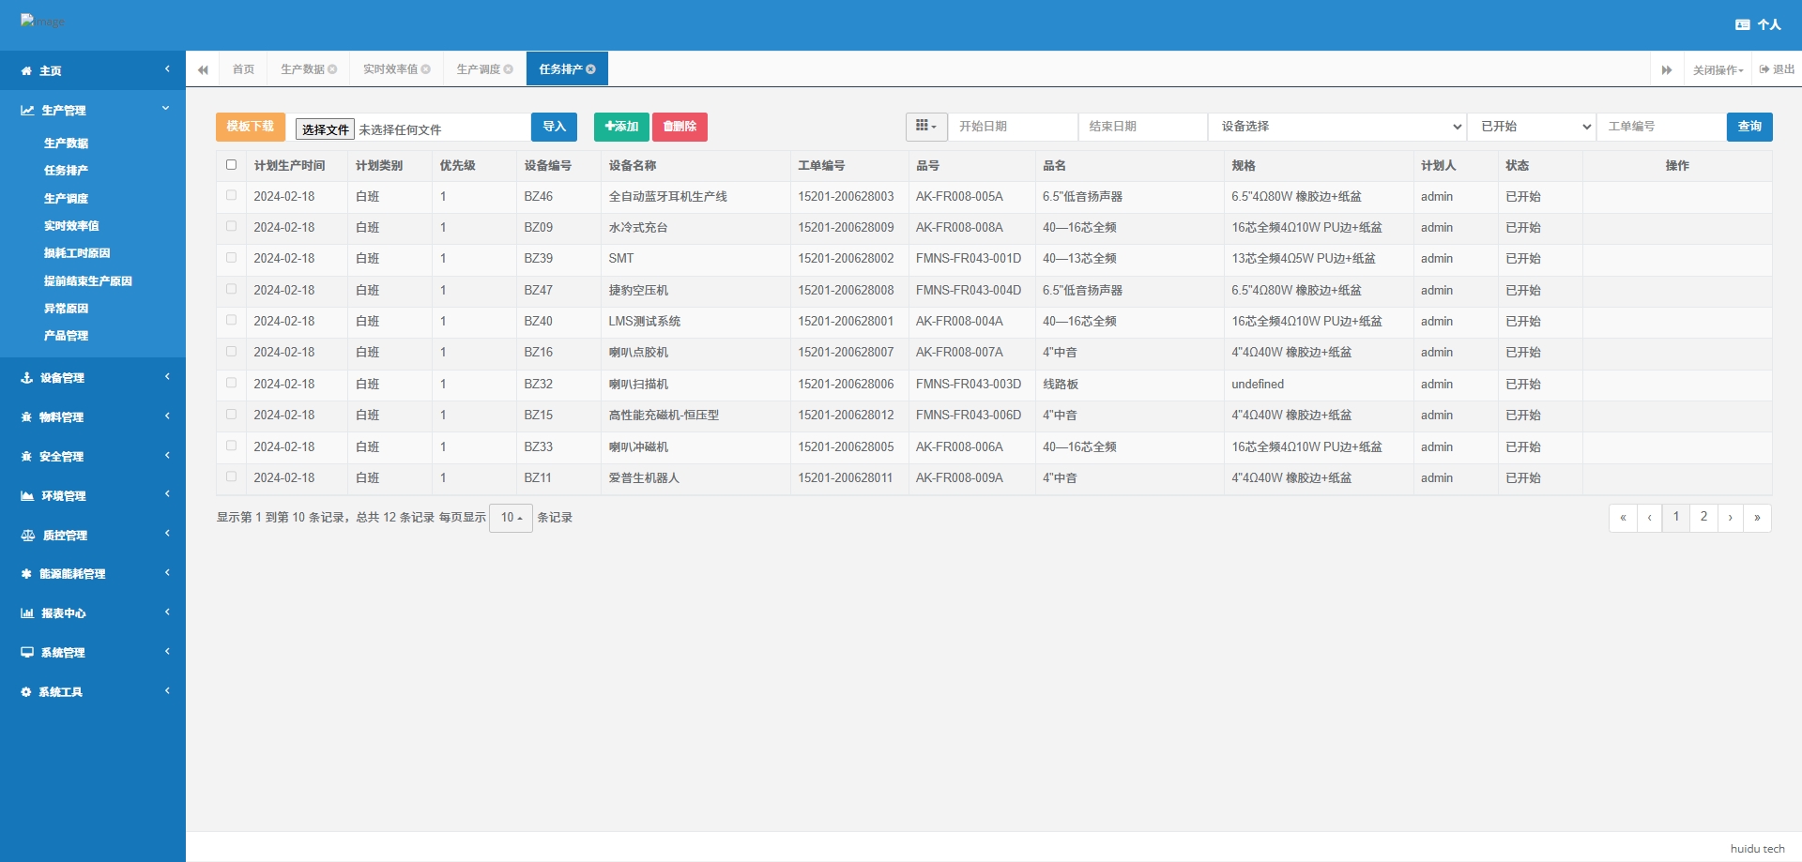
Task: Click the 结束日期 input field
Action: 1143,127
